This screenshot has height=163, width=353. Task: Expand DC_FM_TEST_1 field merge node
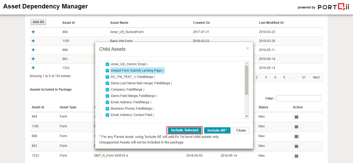(x=107, y=77)
